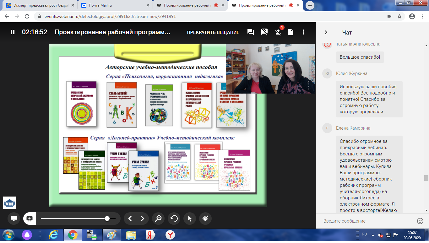Click the Введите сообщение input field
This screenshot has width=429, height=243.
click(x=367, y=221)
